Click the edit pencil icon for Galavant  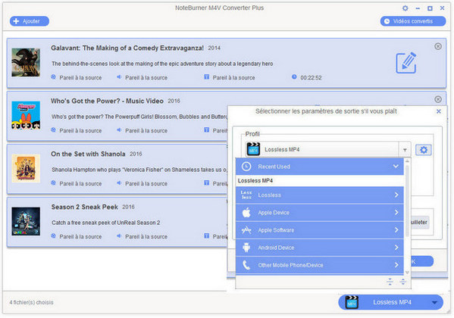pyautogui.click(x=406, y=63)
